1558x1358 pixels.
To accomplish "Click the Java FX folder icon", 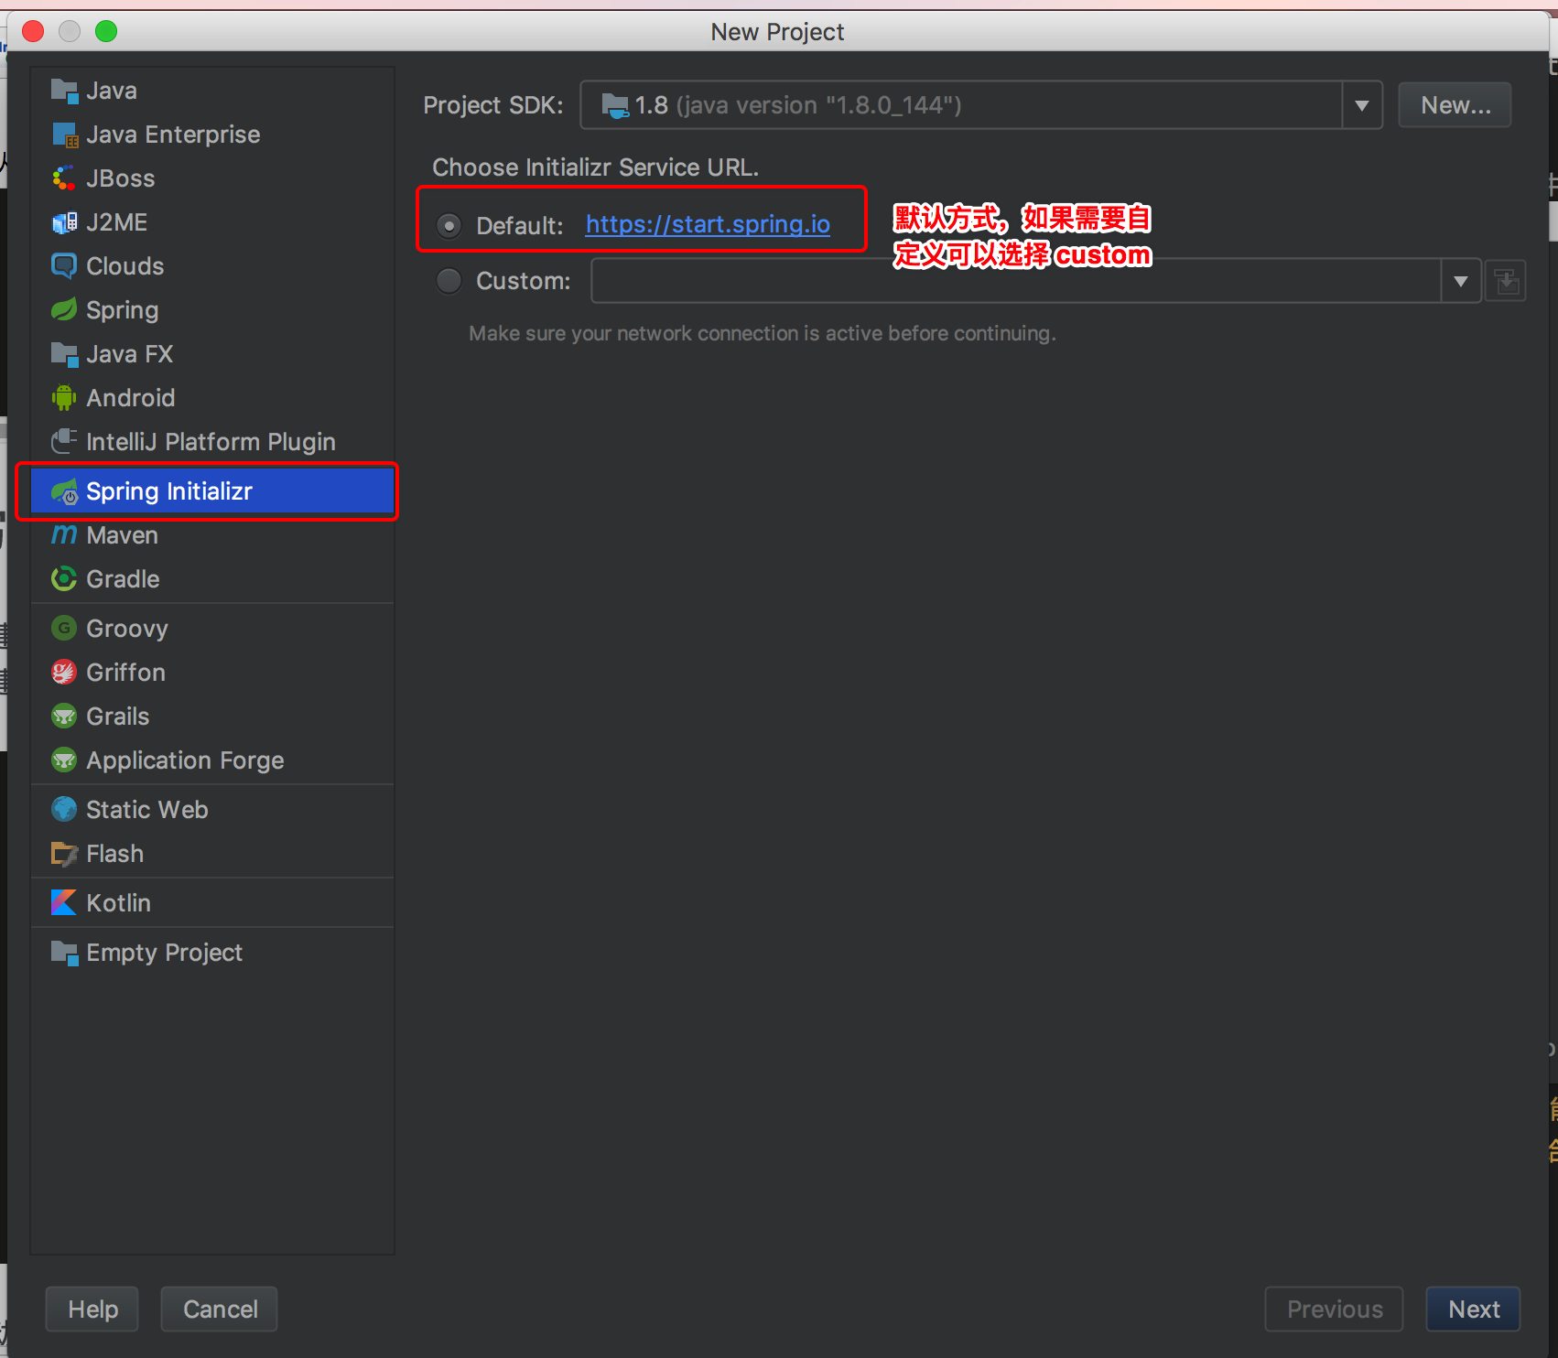I will tap(64, 354).
